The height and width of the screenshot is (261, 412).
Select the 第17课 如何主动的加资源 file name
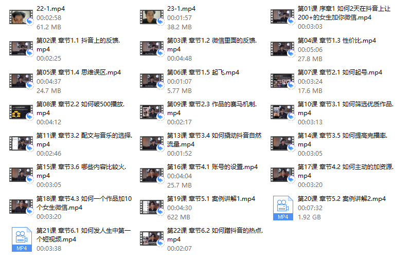(346, 171)
